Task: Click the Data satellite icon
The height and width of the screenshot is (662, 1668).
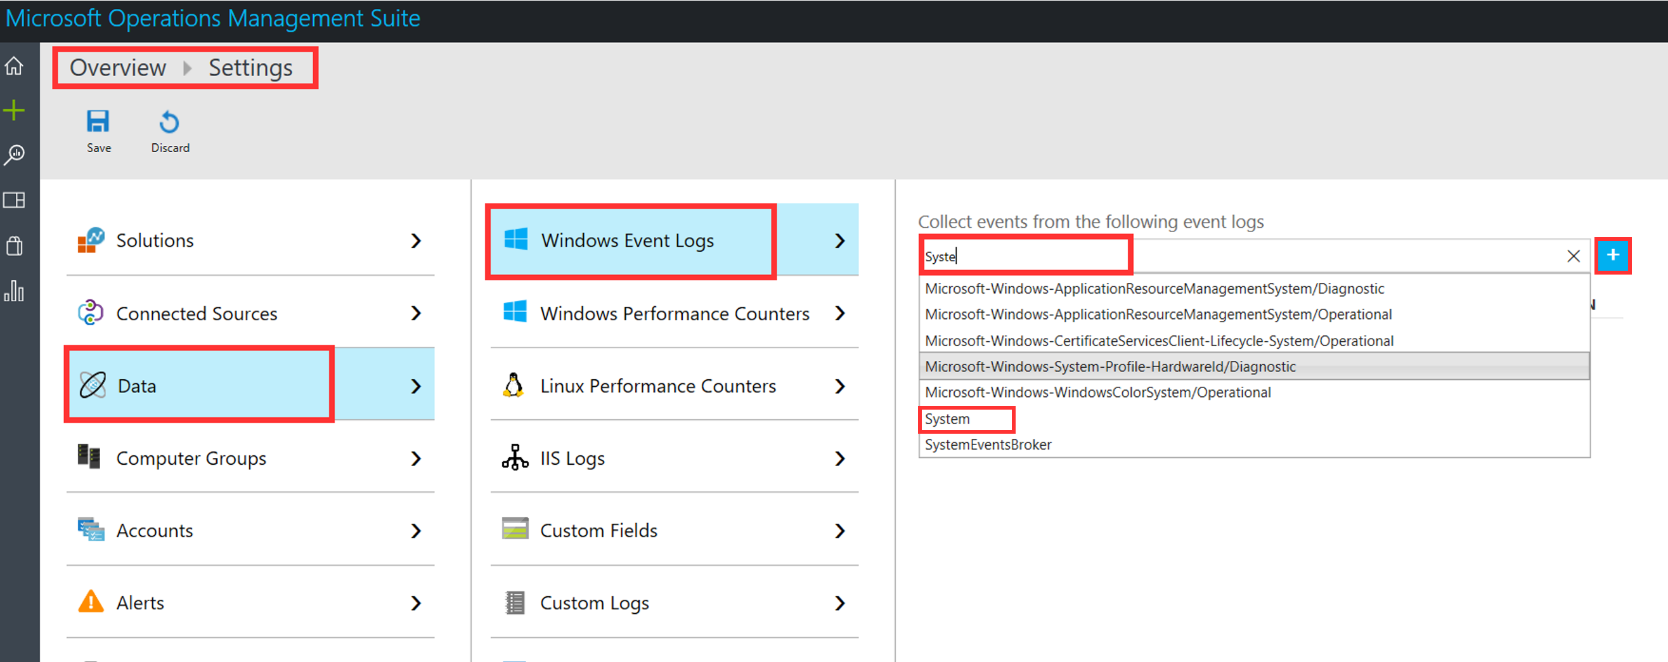Action: (93, 386)
